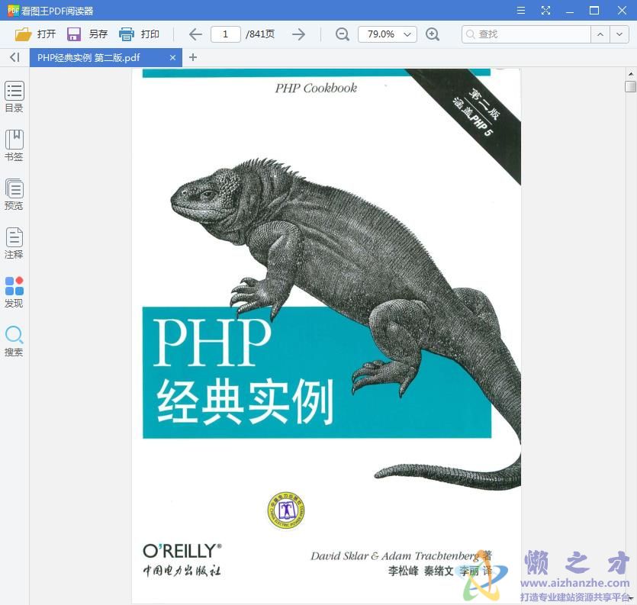Click the O'REILLY logo on the cover

click(x=182, y=551)
